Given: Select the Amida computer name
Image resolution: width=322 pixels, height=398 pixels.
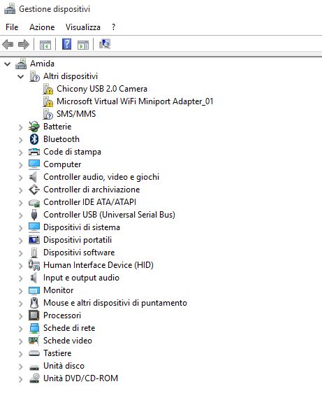Looking at the screenshot, I should [42, 64].
